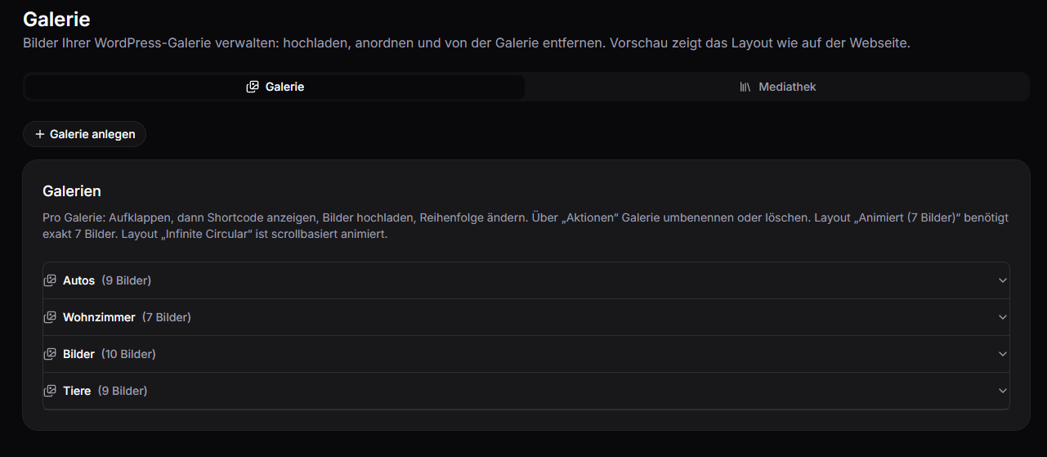Click the gallery icon next to Wohnzimmer
Image resolution: width=1047 pixels, height=457 pixels.
point(50,317)
